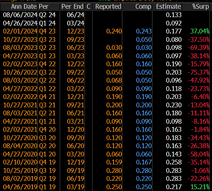
Task: Click the 12/23 period end cell
Action: click(76, 31)
